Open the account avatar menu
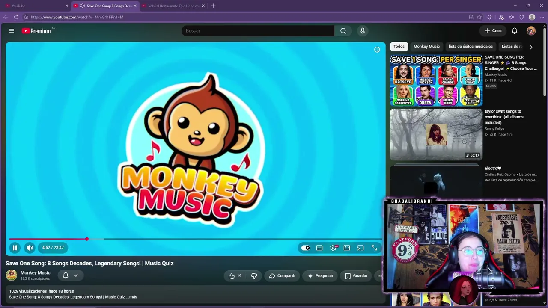This screenshot has height=308, width=548. pyautogui.click(x=531, y=31)
